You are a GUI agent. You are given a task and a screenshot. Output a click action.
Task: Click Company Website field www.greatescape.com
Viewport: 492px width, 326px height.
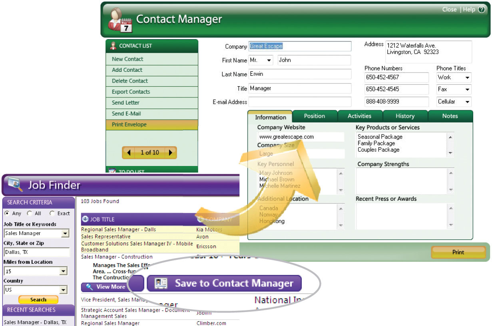click(x=301, y=137)
